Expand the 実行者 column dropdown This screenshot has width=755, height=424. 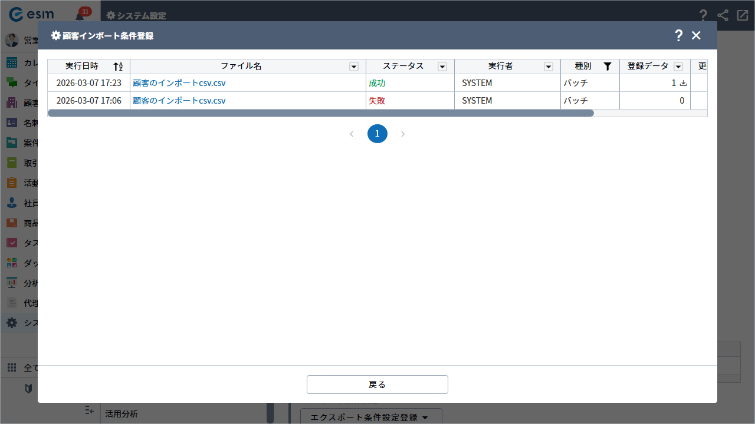pyautogui.click(x=549, y=67)
